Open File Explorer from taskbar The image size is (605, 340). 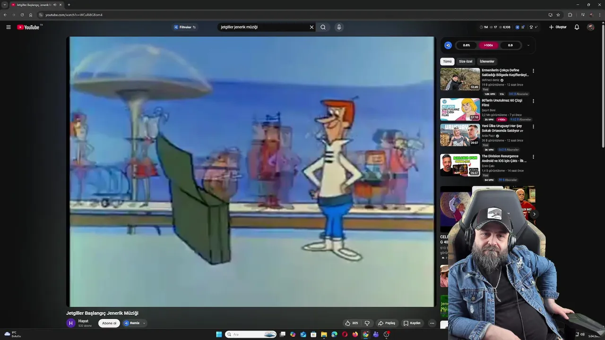tap(324, 334)
